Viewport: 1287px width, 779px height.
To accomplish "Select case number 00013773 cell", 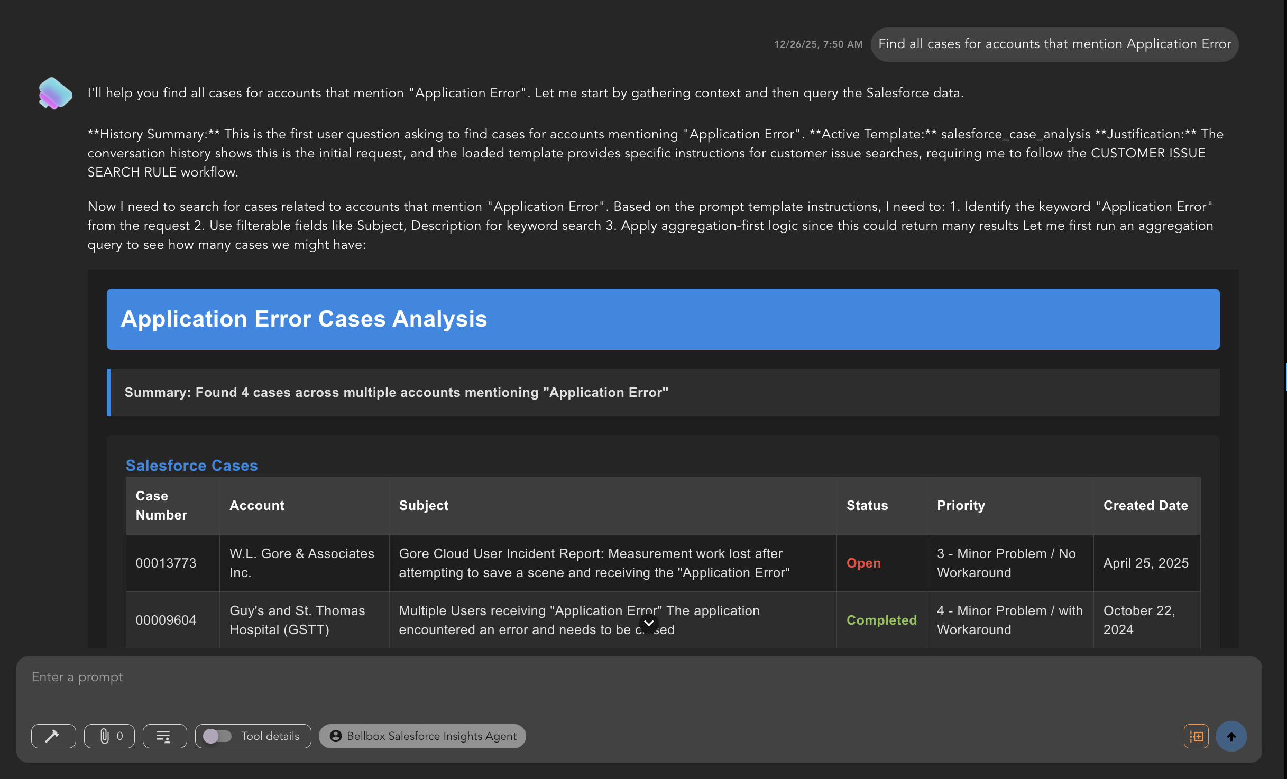I will [x=166, y=563].
